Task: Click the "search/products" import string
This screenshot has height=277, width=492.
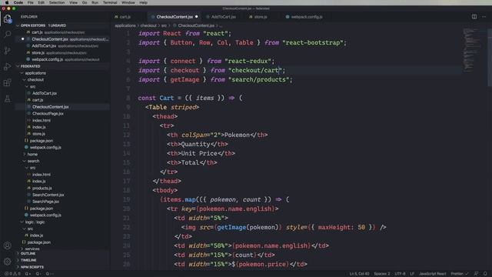Action: 258,80
